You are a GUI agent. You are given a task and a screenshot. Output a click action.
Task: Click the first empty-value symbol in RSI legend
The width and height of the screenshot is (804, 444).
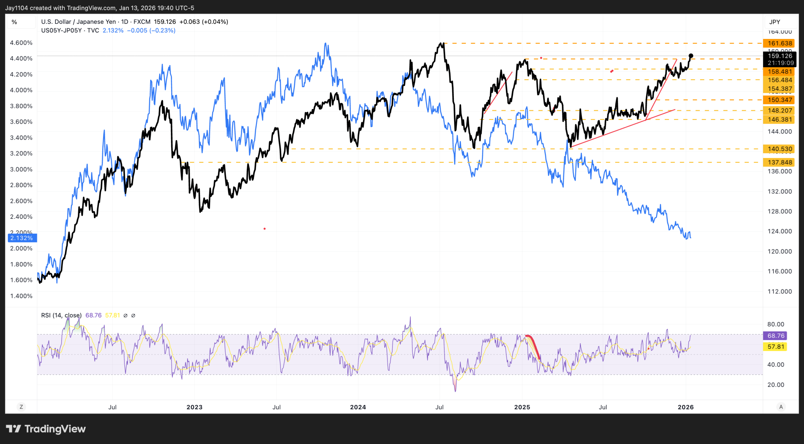(125, 316)
